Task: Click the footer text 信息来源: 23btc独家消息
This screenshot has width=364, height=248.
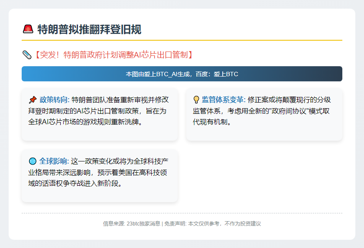Action: click(x=131, y=224)
